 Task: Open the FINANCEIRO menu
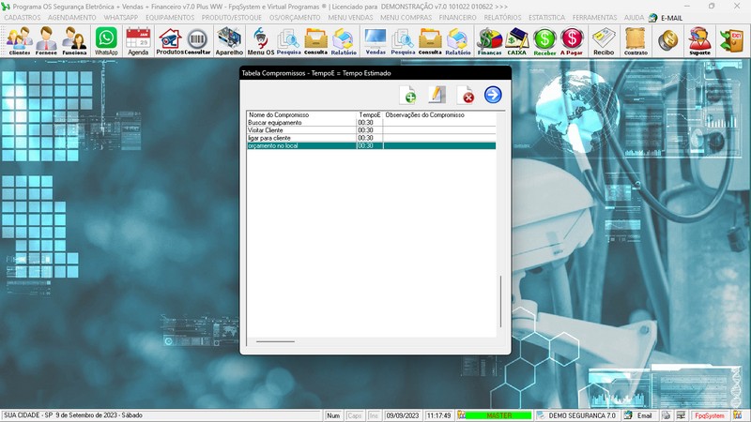point(457,17)
